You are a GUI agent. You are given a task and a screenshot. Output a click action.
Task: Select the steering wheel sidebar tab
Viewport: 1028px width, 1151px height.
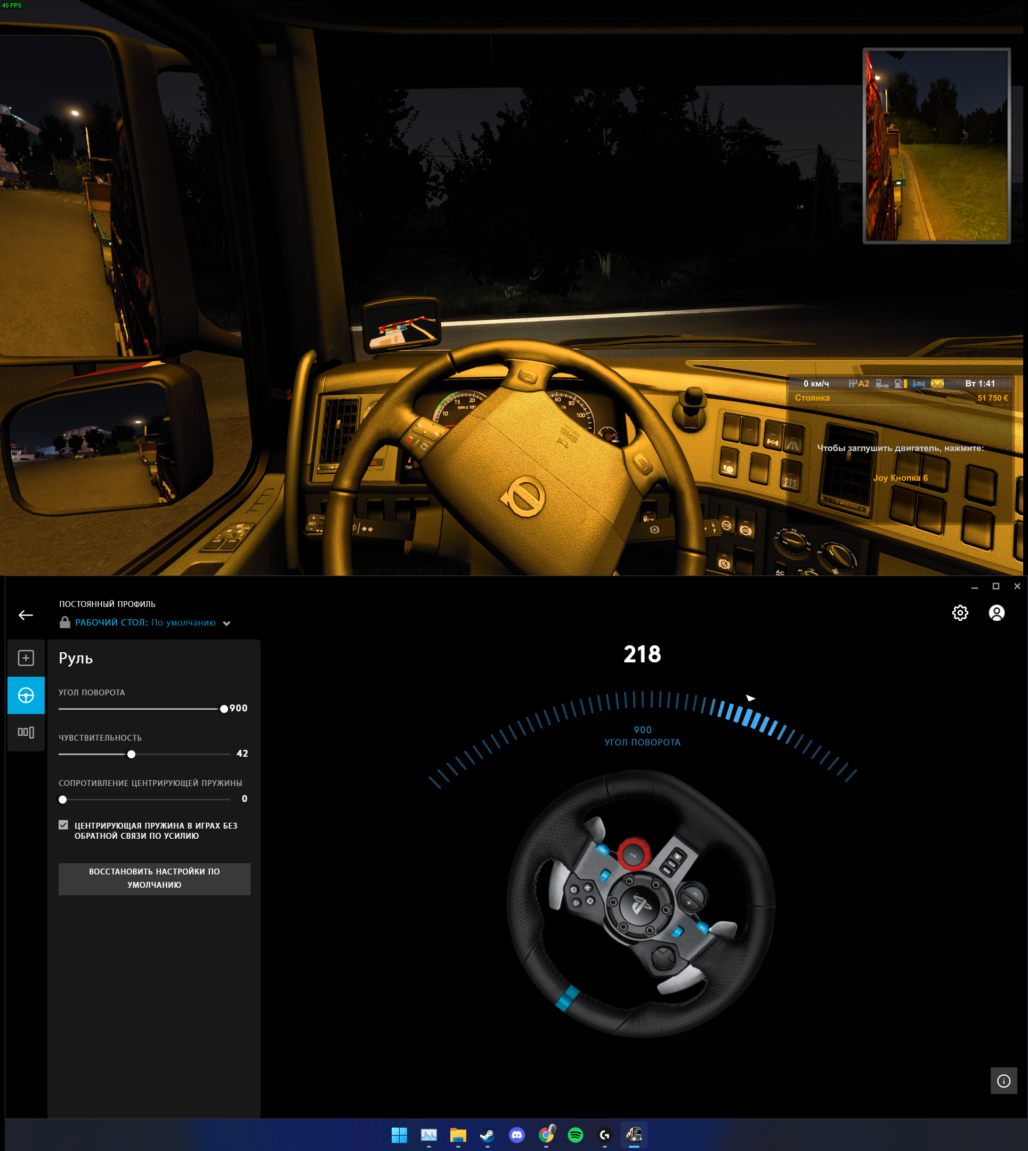(26, 695)
